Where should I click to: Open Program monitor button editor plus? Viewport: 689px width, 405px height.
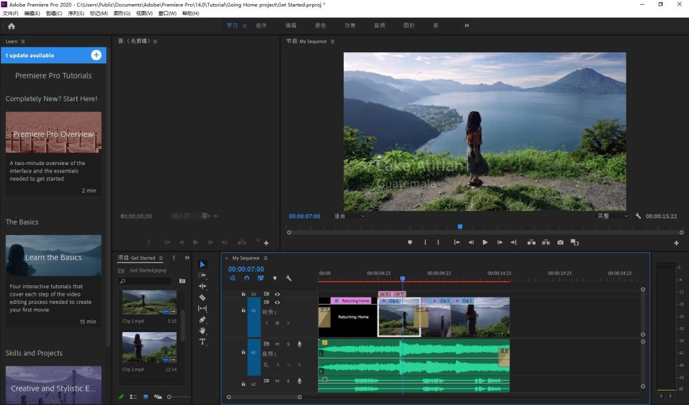[677, 243]
